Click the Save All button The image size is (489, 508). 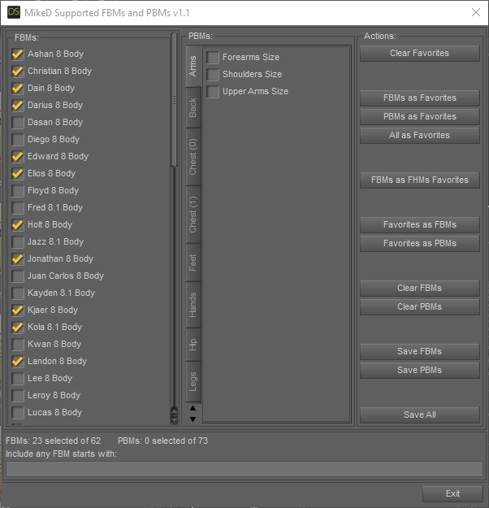tap(419, 415)
